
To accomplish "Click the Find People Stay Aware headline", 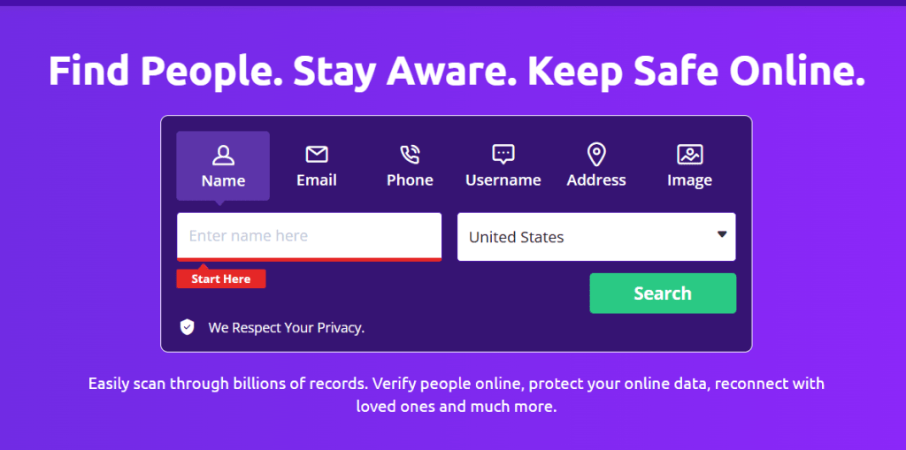I will (457, 70).
